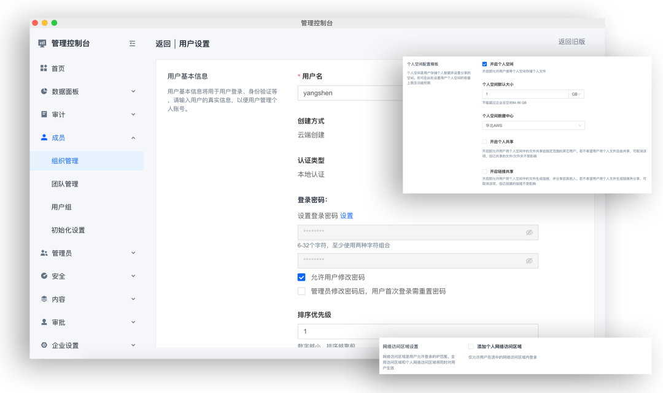
Task: Open 个人空间数据中心 华北AWS dropdown
Action: pos(533,125)
